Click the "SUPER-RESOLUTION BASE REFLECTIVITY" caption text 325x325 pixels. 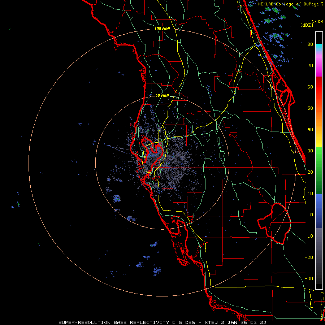coord(114,322)
